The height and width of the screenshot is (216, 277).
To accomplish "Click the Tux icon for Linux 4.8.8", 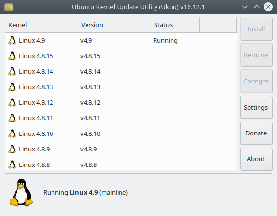I will pyautogui.click(x=12, y=165).
